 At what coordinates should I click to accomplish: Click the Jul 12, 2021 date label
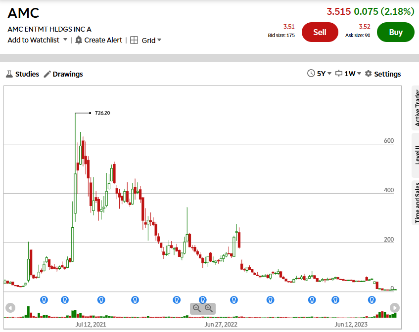click(91, 324)
